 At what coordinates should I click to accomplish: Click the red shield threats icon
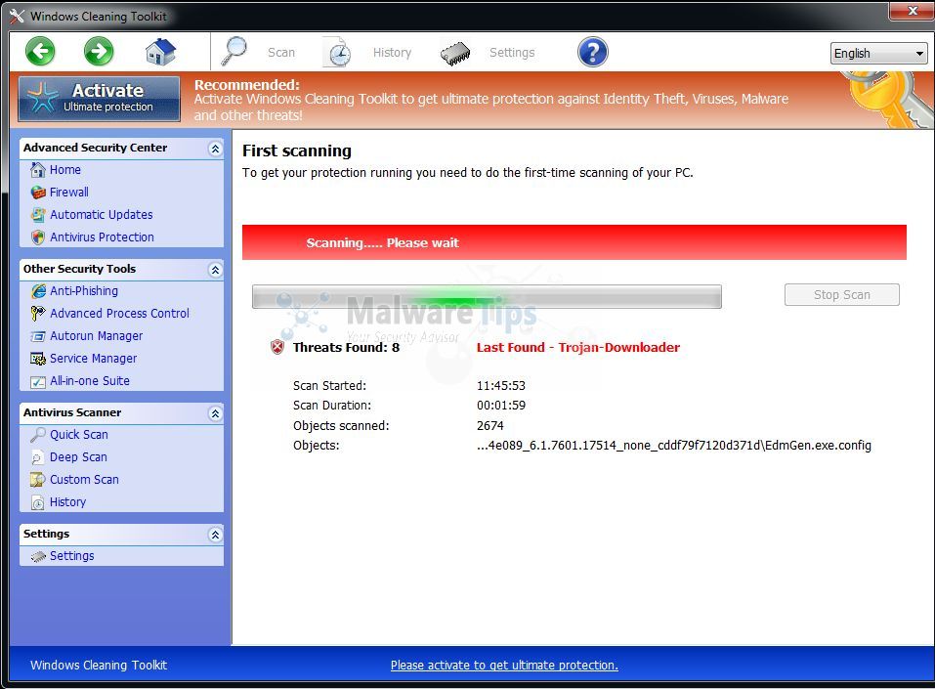(x=277, y=347)
